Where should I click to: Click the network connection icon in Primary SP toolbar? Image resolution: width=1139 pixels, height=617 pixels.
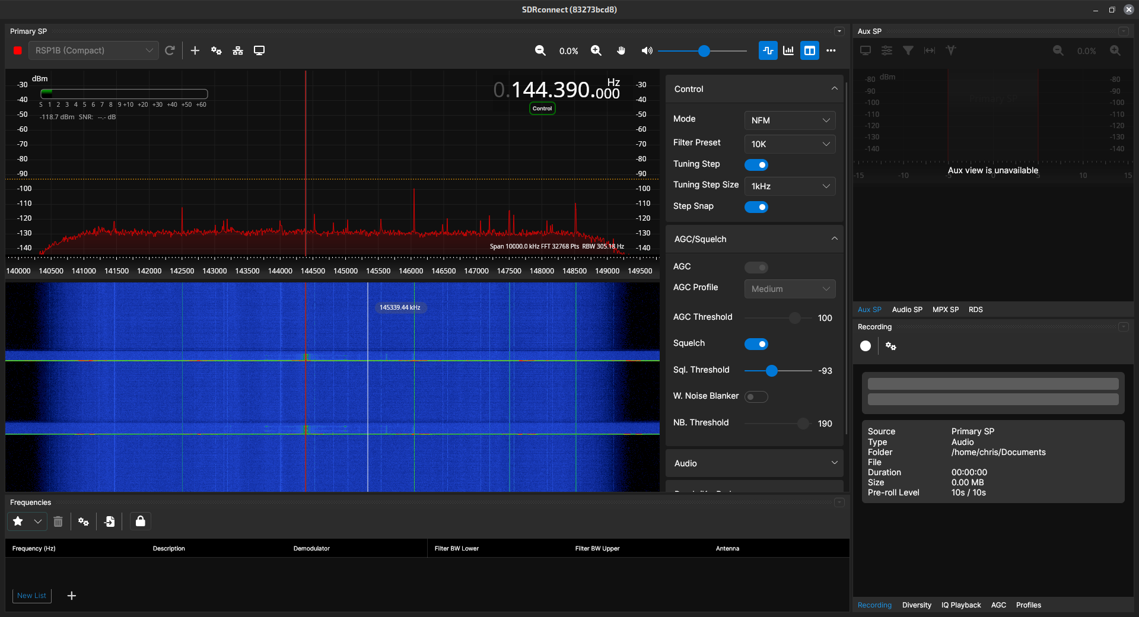click(237, 50)
